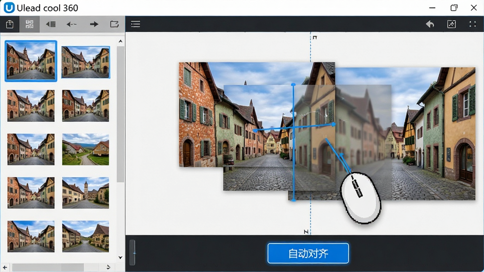Maximize the Ulead cool 360 window
The image size is (484, 272).
pos(454,8)
